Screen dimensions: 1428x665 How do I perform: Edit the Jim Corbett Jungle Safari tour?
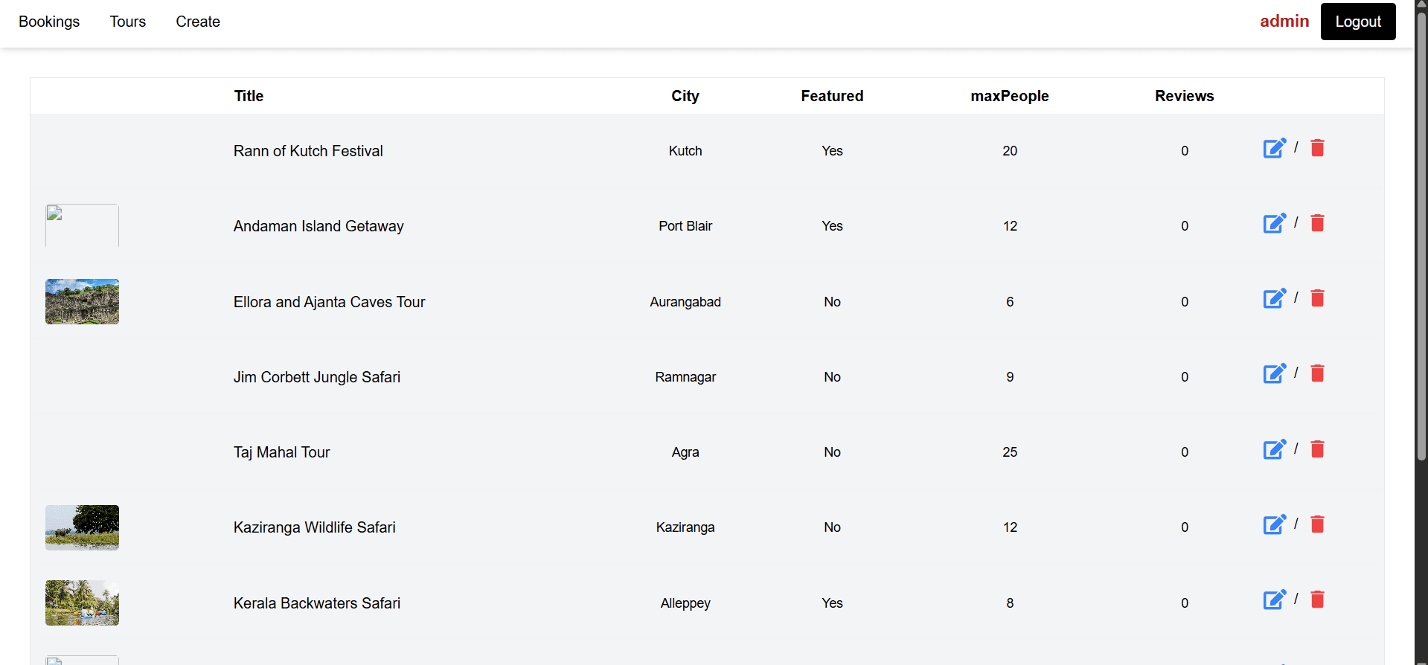click(x=1275, y=373)
